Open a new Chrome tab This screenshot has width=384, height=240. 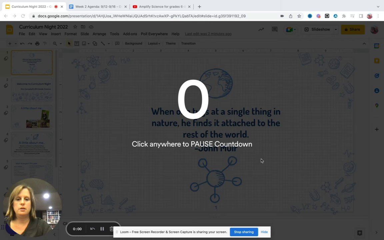[x=199, y=7]
